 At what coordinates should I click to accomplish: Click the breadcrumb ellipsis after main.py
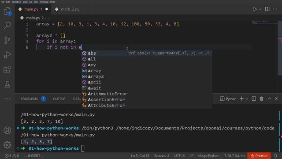coord(47,18)
